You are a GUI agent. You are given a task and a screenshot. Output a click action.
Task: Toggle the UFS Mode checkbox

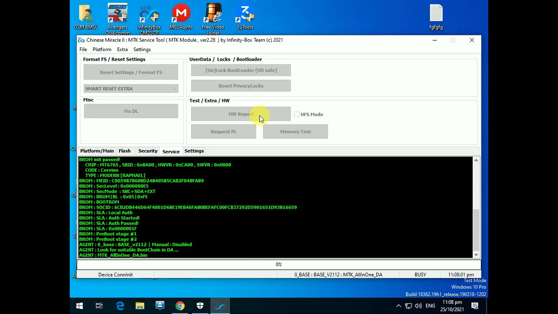pos(297,114)
